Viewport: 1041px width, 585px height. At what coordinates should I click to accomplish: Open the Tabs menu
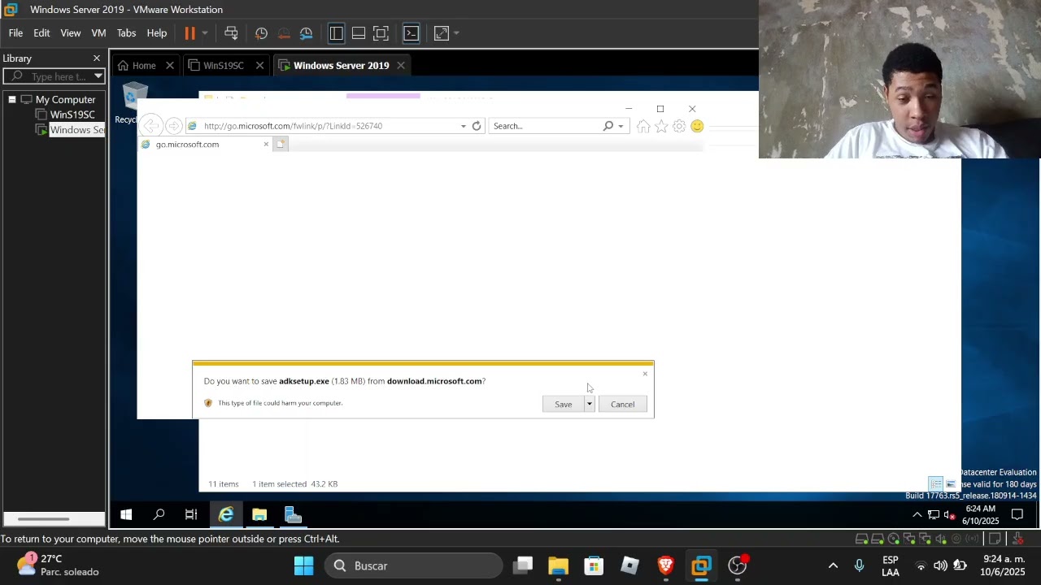126,33
